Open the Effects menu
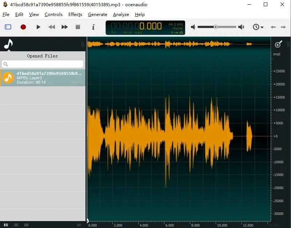Image resolution: width=291 pixels, height=228 pixels. pos(75,15)
